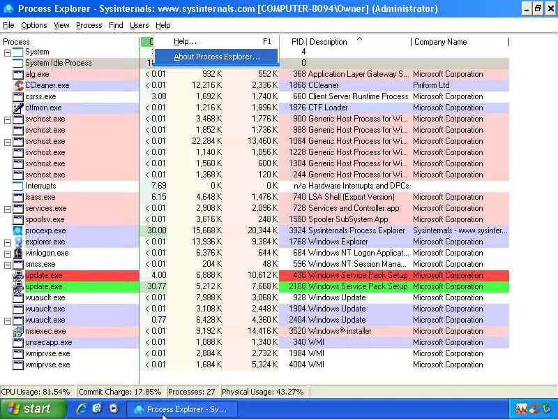Screen dimensions: 558x419
Task: Click the explorer.exe process icon
Action: pos(18,242)
